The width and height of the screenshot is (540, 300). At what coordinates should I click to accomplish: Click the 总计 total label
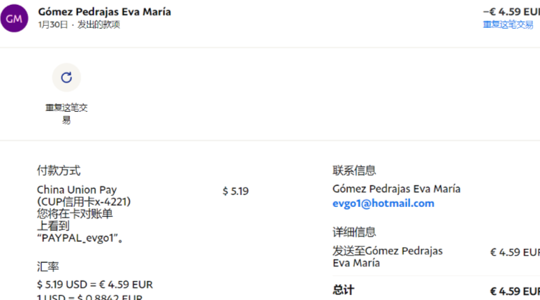[344, 290]
